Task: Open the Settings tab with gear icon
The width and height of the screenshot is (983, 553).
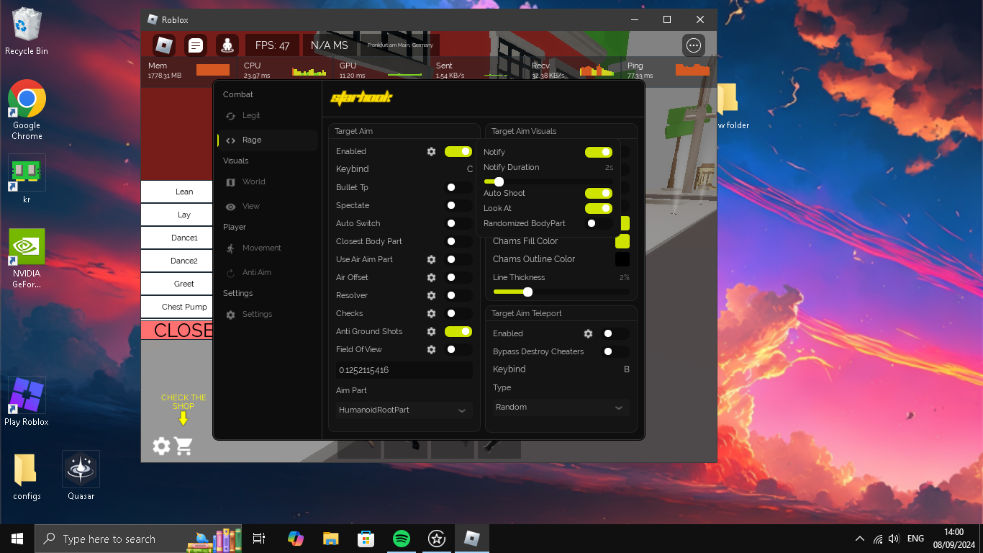Action: point(268,314)
